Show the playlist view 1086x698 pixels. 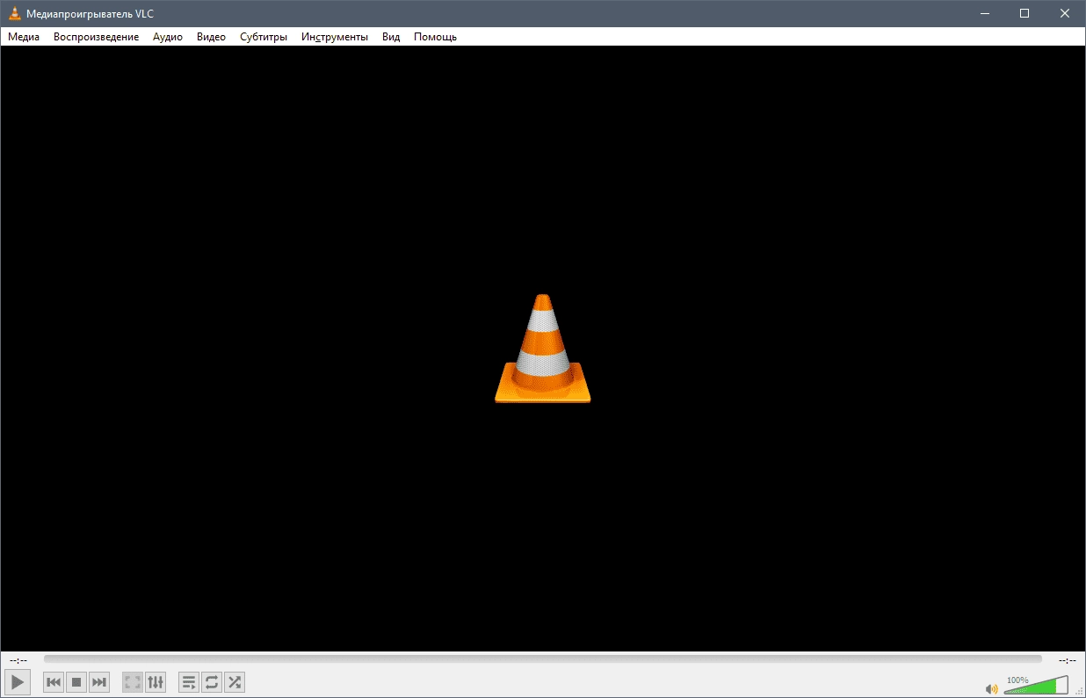tap(189, 682)
